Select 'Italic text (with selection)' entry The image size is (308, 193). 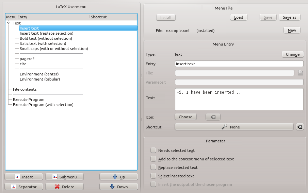pos(43,43)
